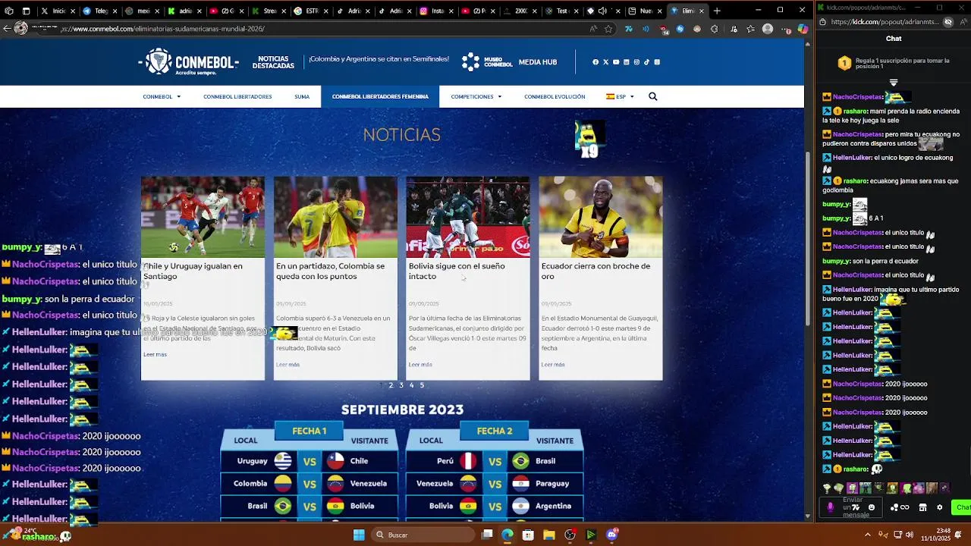Read more on Bolivia sueño intacto article

pyautogui.click(x=420, y=365)
